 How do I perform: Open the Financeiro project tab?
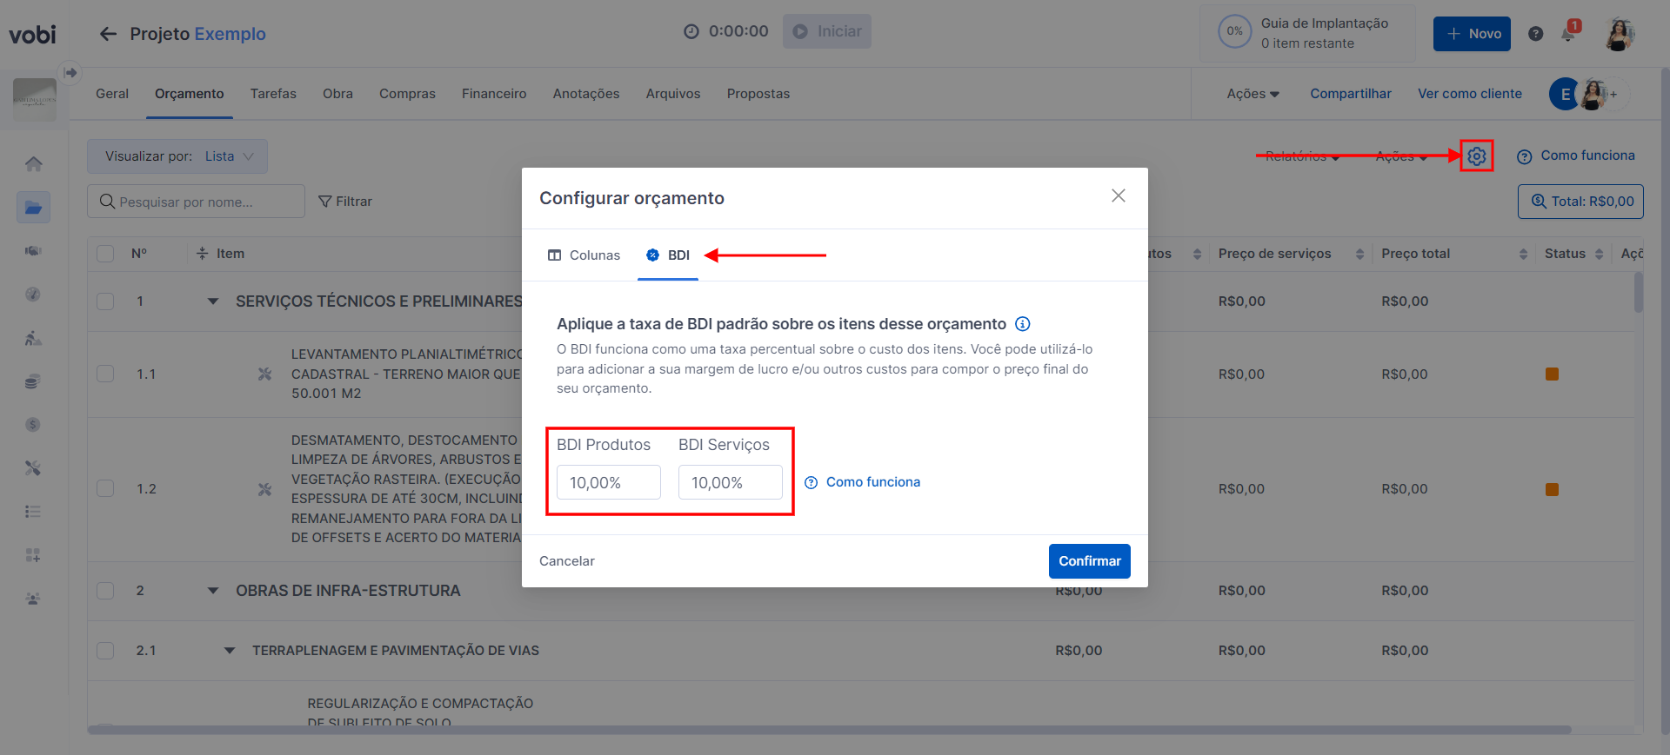[x=494, y=94]
